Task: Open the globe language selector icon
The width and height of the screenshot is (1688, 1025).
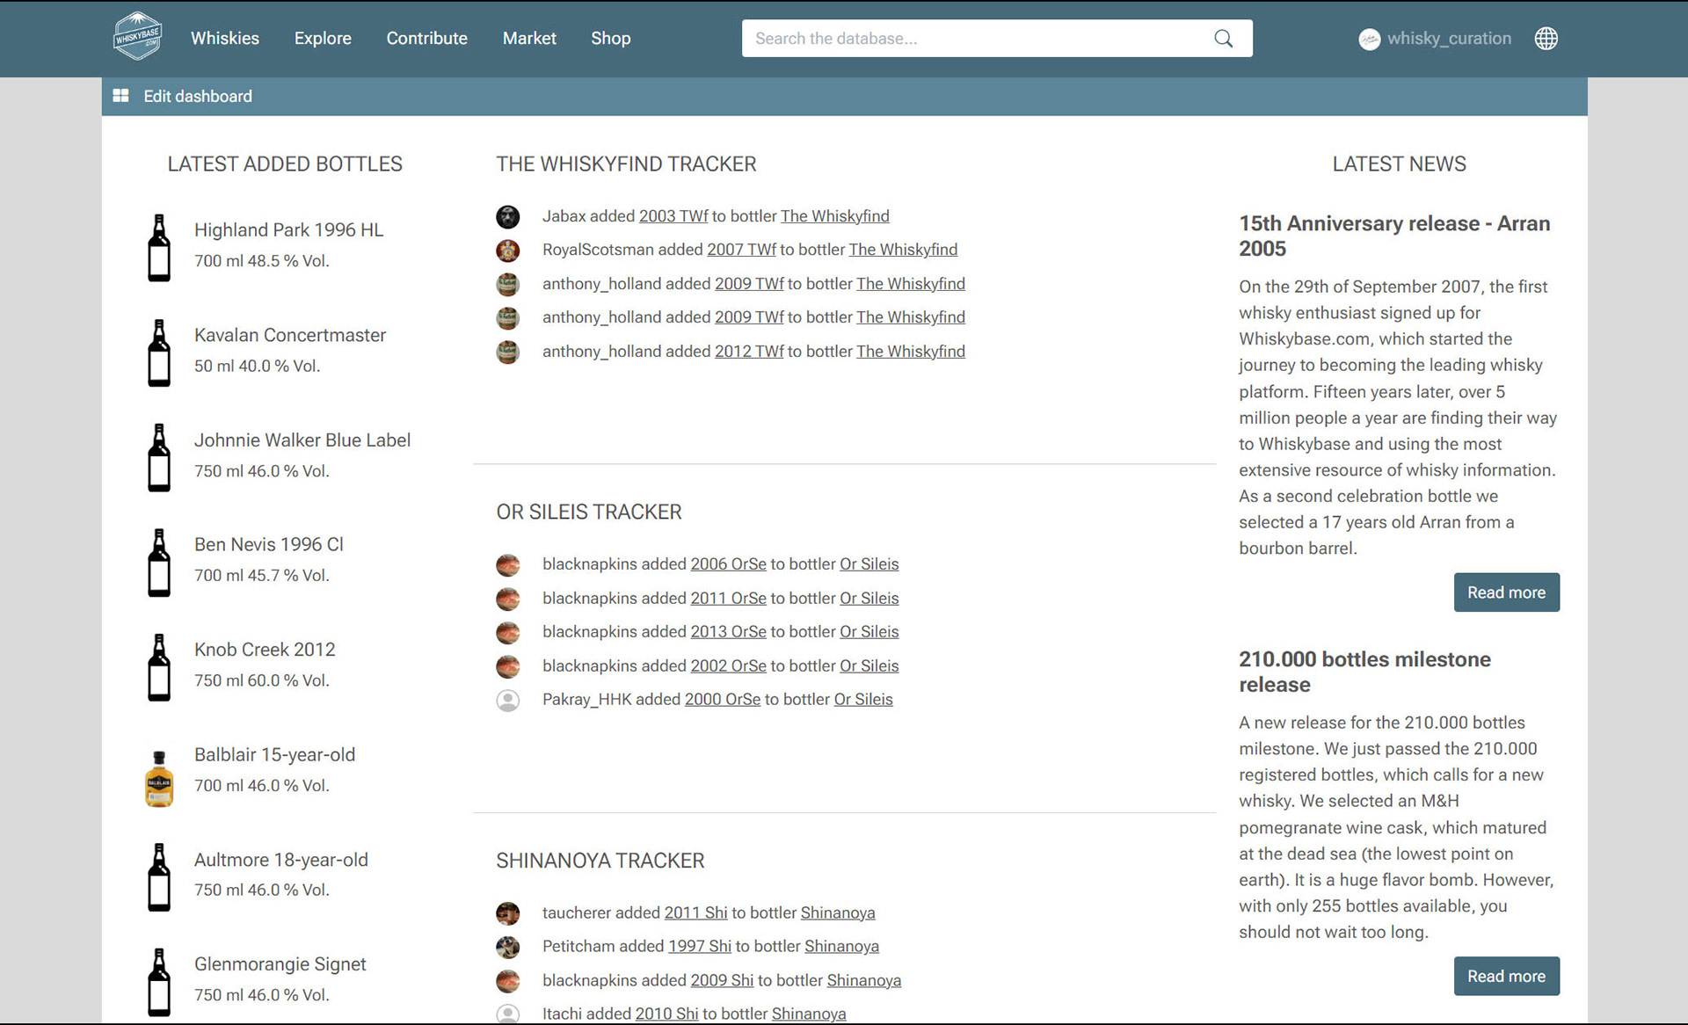Action: coord(1546,39)
